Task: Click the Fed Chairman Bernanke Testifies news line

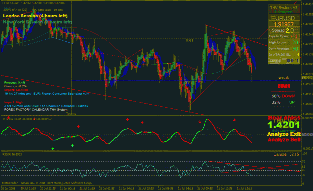Action: 46,106
